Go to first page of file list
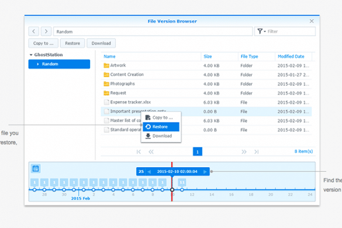The image size is (342, 228). coord(139,151)
